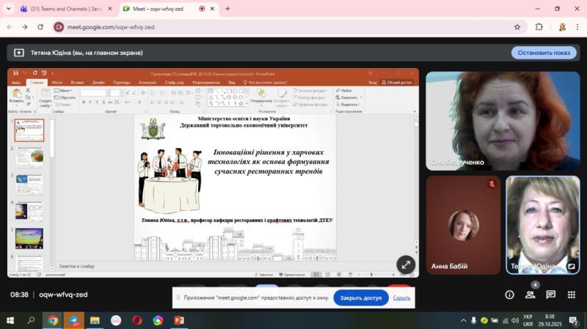The width and height of the screenshot is (587, 329).
Task: Show hidden system tray icons
Action: (463, 320)
